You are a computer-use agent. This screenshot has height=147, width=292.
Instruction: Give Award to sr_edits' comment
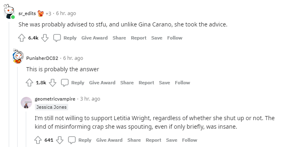(x=94, y=38)
